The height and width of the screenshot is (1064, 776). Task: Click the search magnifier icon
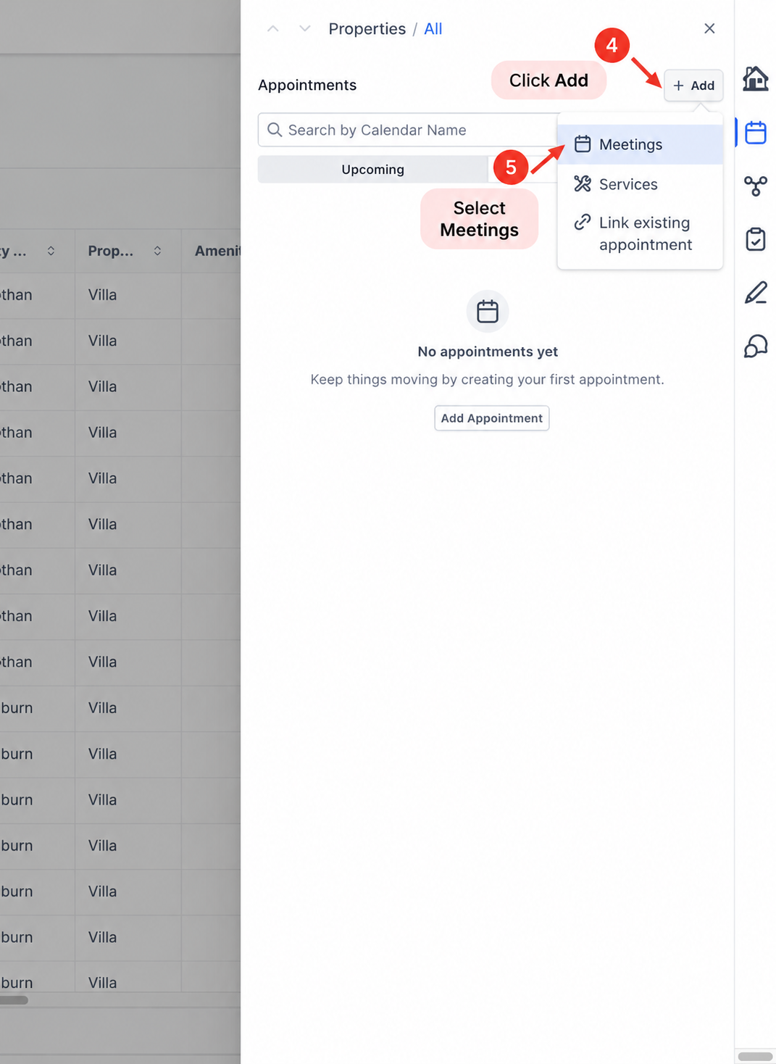pyautogui.click(x=275, y=130)
